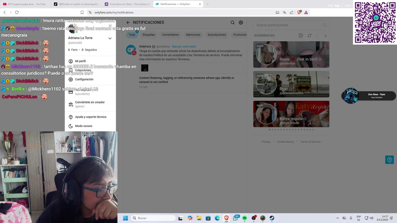
Task: Open Steam from the taskbar
Action: tap(272, 218)
